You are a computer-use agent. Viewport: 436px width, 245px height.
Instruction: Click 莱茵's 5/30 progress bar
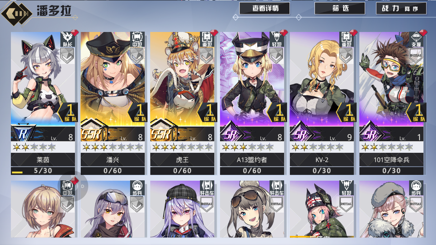[x=43, y=171]
